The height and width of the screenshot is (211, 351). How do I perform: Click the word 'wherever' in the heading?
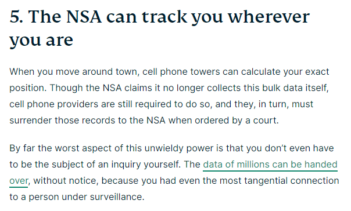268,17
